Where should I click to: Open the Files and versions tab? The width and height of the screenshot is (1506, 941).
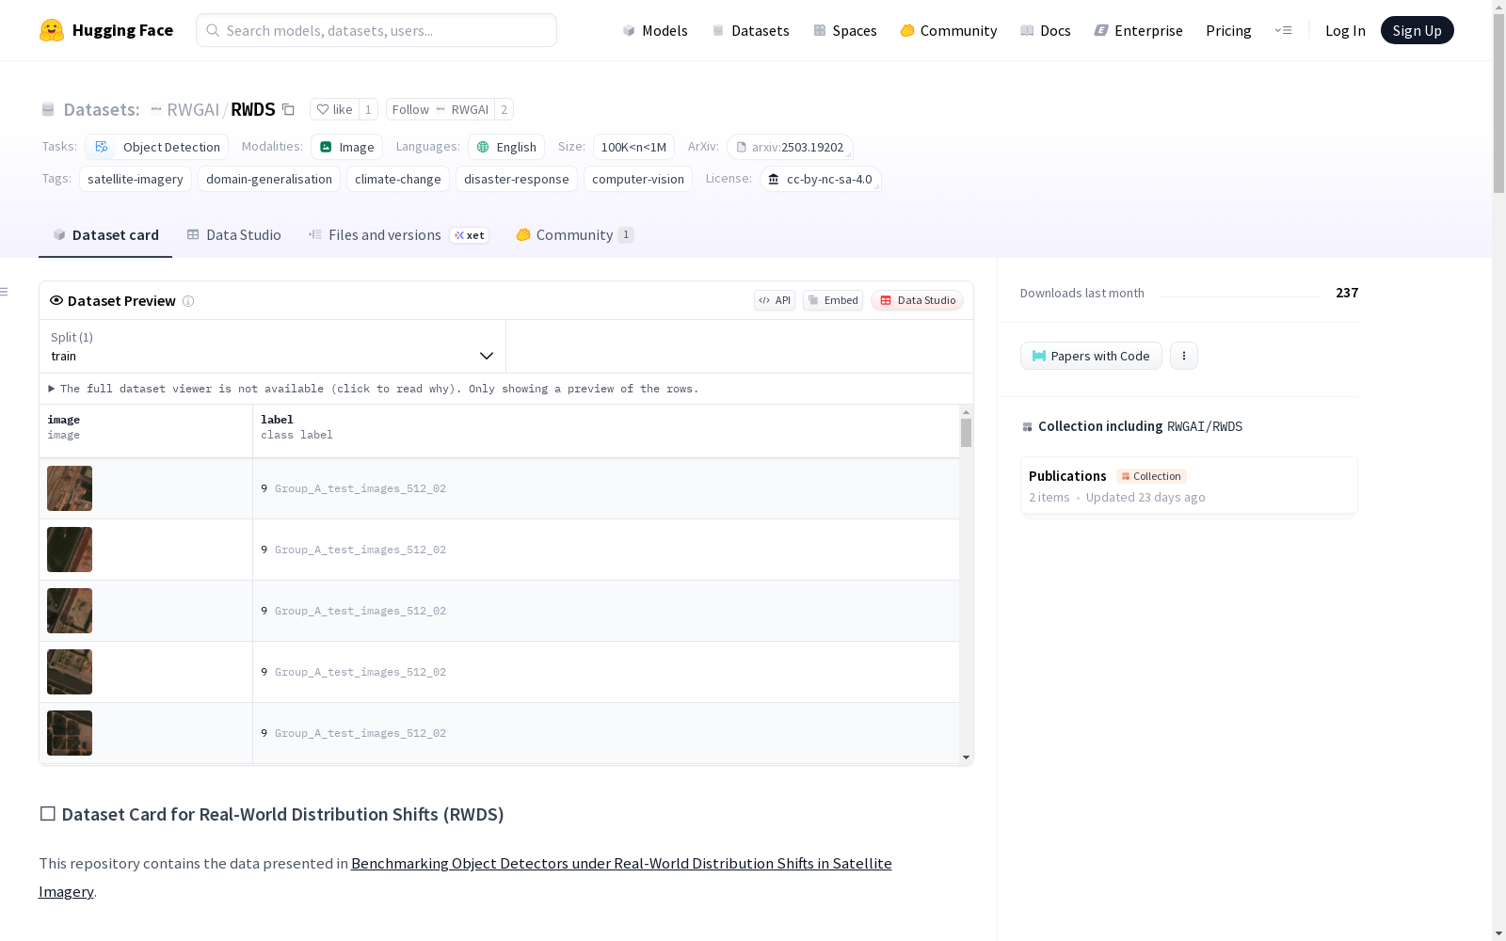[x=398, y=235]
